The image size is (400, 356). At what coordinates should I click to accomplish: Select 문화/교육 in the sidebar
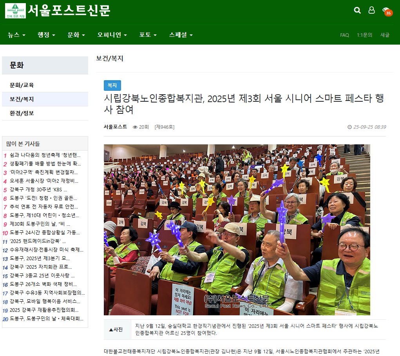[22, 85]
